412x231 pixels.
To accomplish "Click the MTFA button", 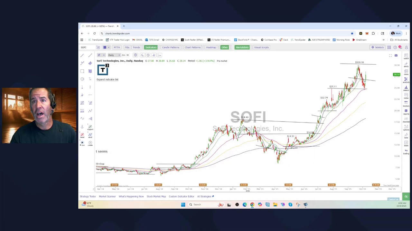I will tap(117, 47).
